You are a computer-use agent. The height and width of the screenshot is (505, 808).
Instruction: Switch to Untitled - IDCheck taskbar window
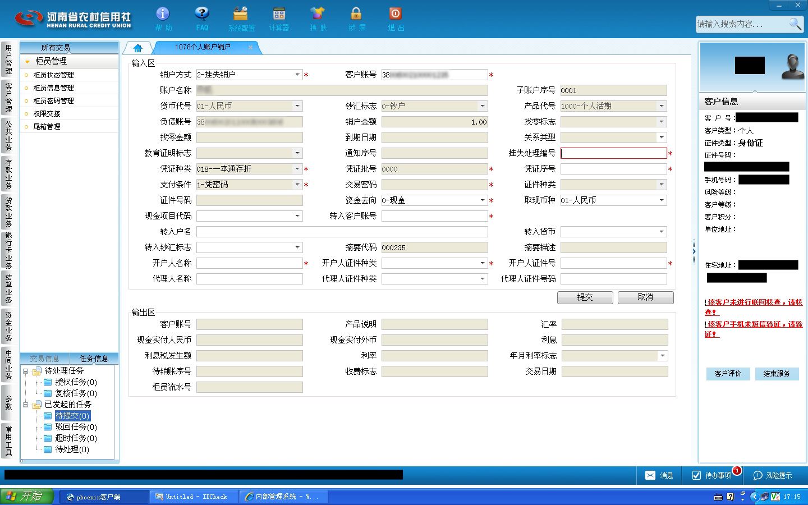pos(194,497)
